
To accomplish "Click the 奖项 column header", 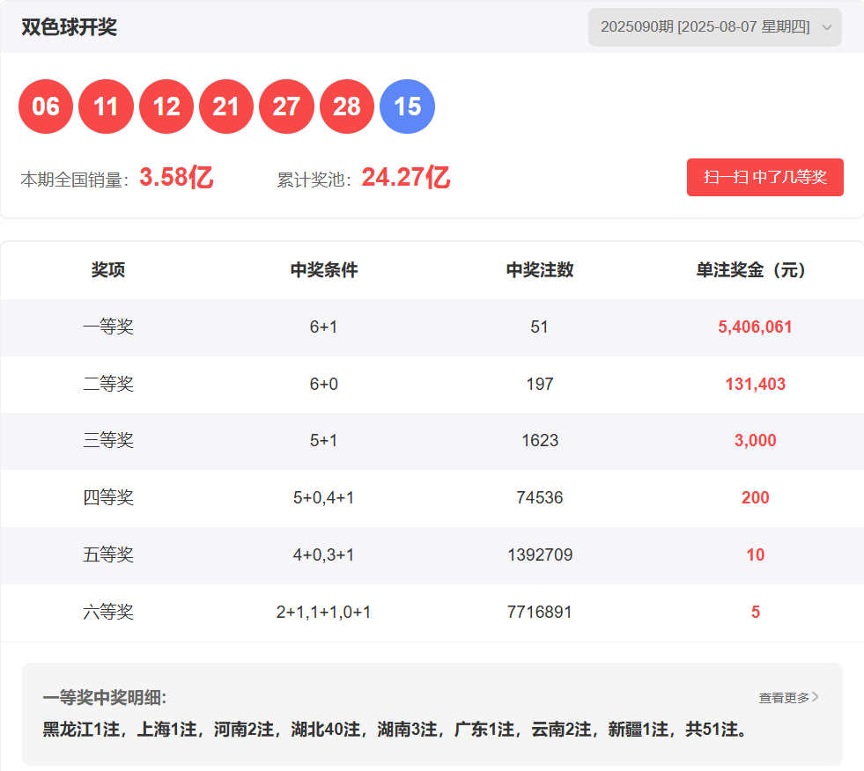I will click(x=108, y=270).
